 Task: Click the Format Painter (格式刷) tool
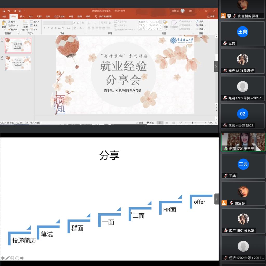pyautogui.click(x=12, y=29)
